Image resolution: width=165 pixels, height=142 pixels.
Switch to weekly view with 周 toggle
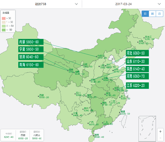[152, 14]
